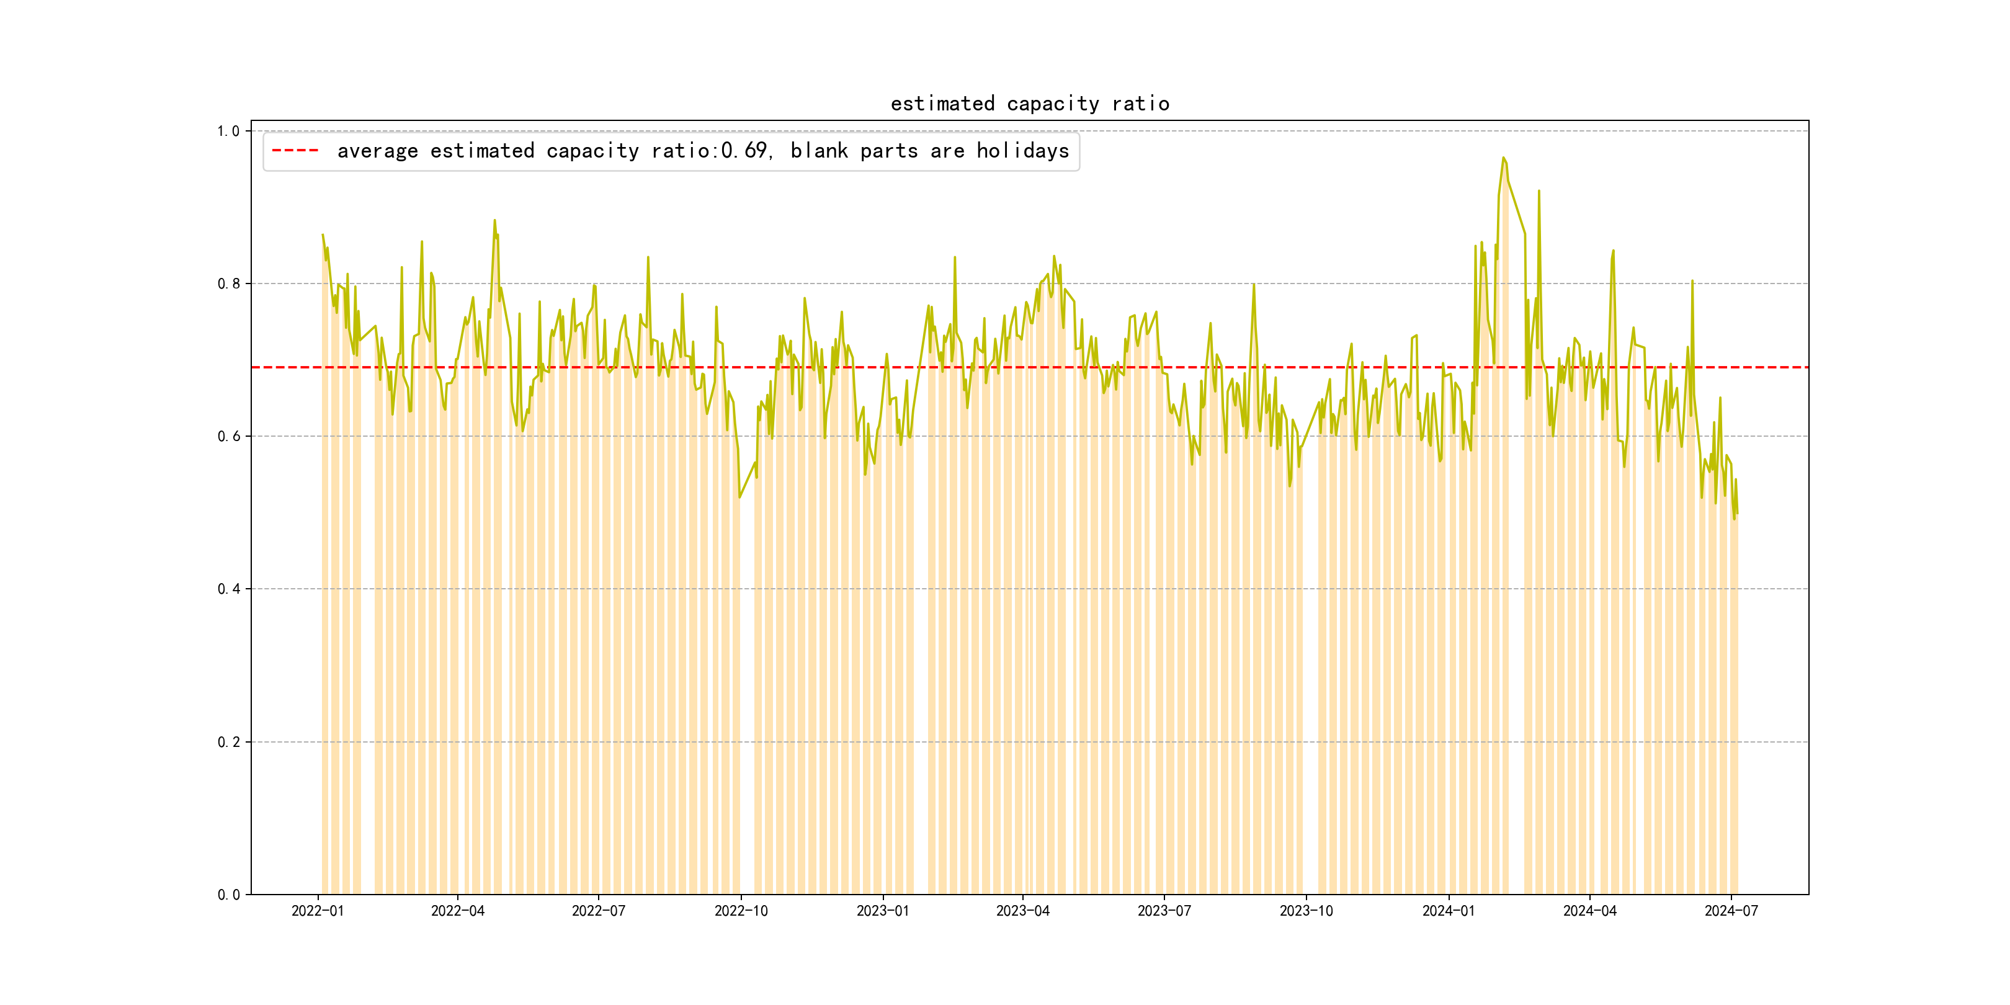
Task: Select the 2024-01 x-axis tick label
Action: (x=1448, y=911)
